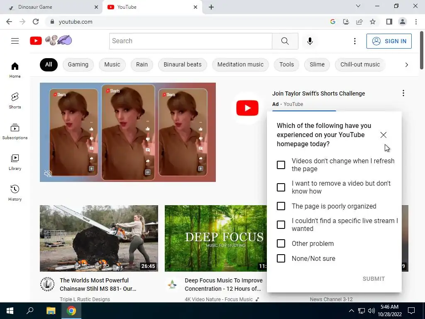Open the chainsaw video thumbnail
Screen dimensions: 425x319
pyautogui.click(x=99, y=238)
